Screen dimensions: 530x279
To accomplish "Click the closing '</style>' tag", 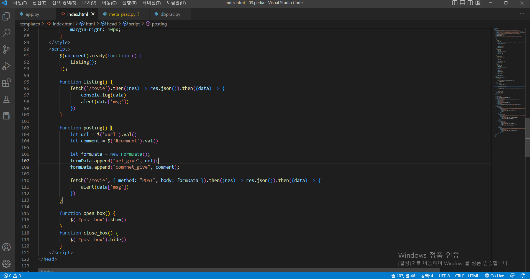I will click(x=60, y=42).
